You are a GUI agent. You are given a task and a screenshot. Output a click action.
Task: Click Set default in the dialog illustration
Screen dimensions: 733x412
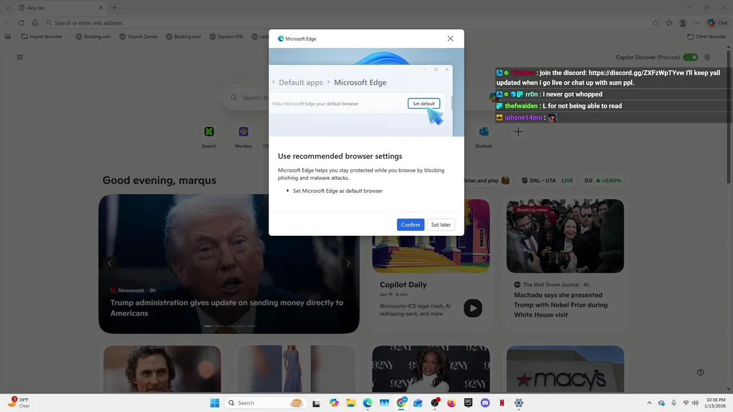[424, 104]
